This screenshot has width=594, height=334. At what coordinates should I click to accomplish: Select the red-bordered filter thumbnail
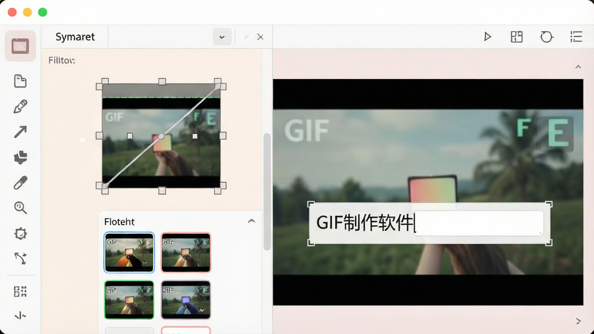point(186,253)
